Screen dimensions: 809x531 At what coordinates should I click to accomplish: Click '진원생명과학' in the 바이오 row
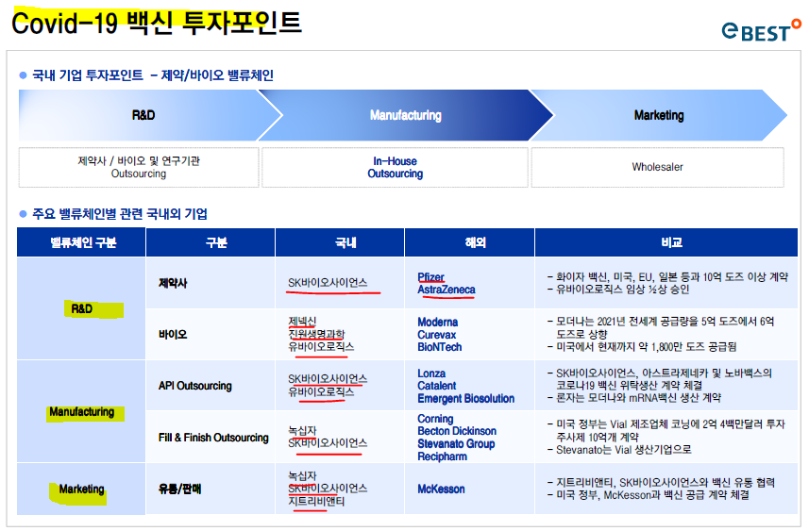pyautogui.click(x=316, y=334)
